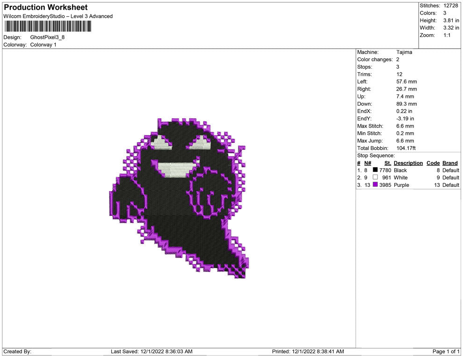Viewport: 463px width, 356px height.
Task: Click the machine value 'Tajima'
Action: [404, 52]
